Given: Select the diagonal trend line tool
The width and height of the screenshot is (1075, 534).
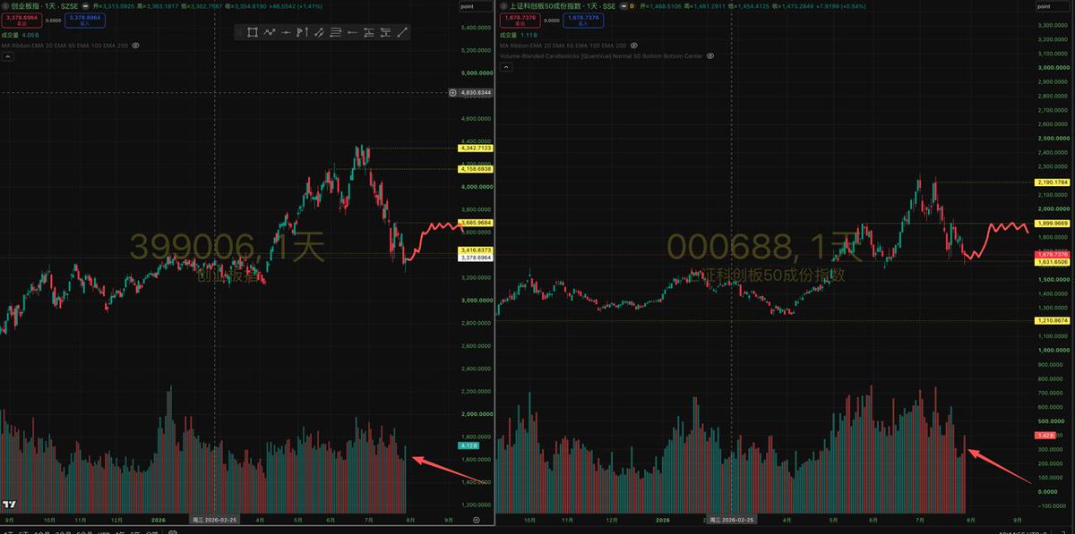Looking at the screenshot, I should [402, 33].
